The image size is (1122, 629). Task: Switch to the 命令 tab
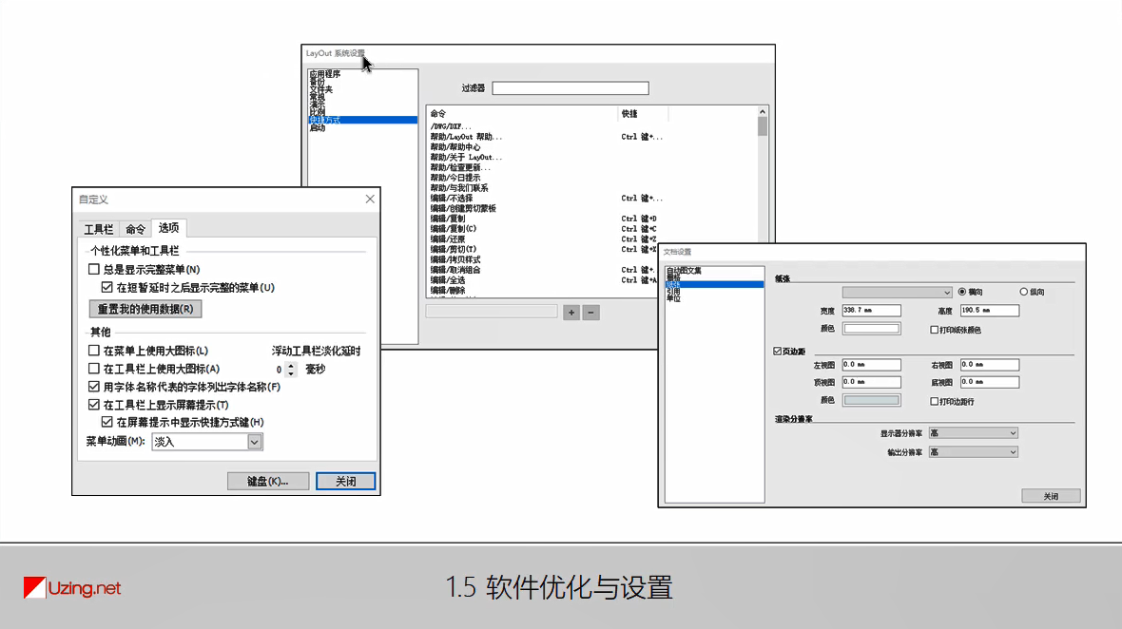click(x=137, y=227)
